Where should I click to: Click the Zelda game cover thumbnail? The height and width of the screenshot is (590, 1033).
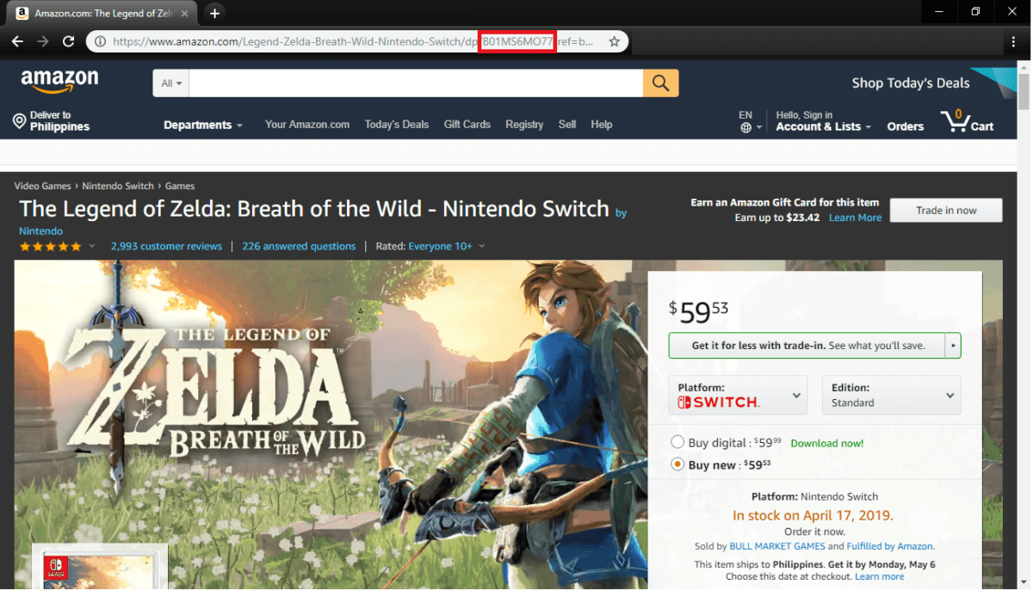(99, 567)
